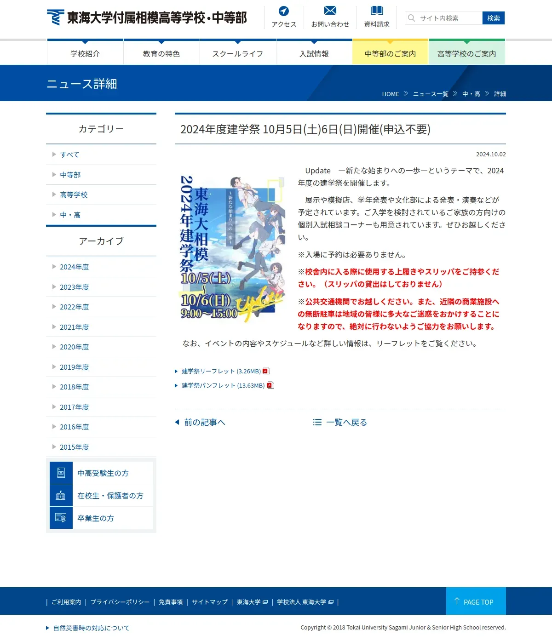Click the school logo emblem icon
552x641 pixels.
tap(55, 17)
